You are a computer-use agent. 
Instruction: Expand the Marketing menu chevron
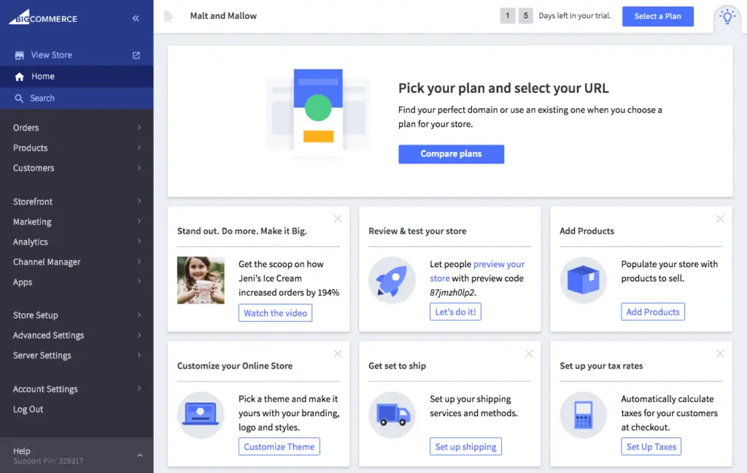[x=139, y=221]
